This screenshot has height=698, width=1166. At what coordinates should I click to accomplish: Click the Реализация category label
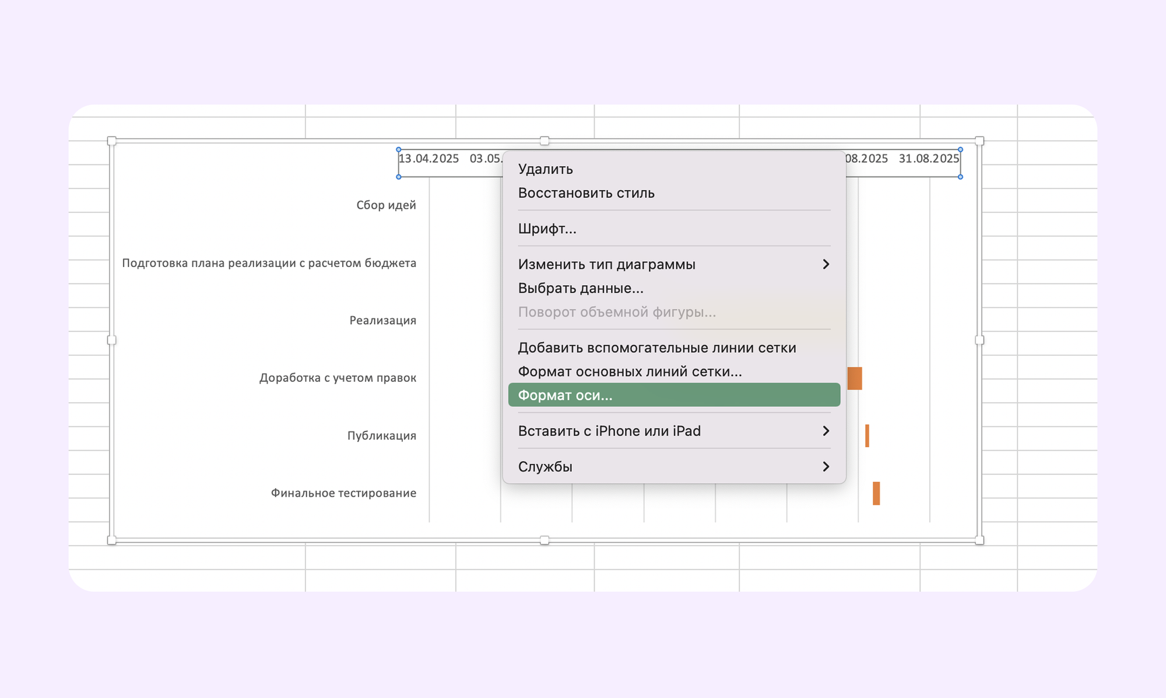pos(382,320)
